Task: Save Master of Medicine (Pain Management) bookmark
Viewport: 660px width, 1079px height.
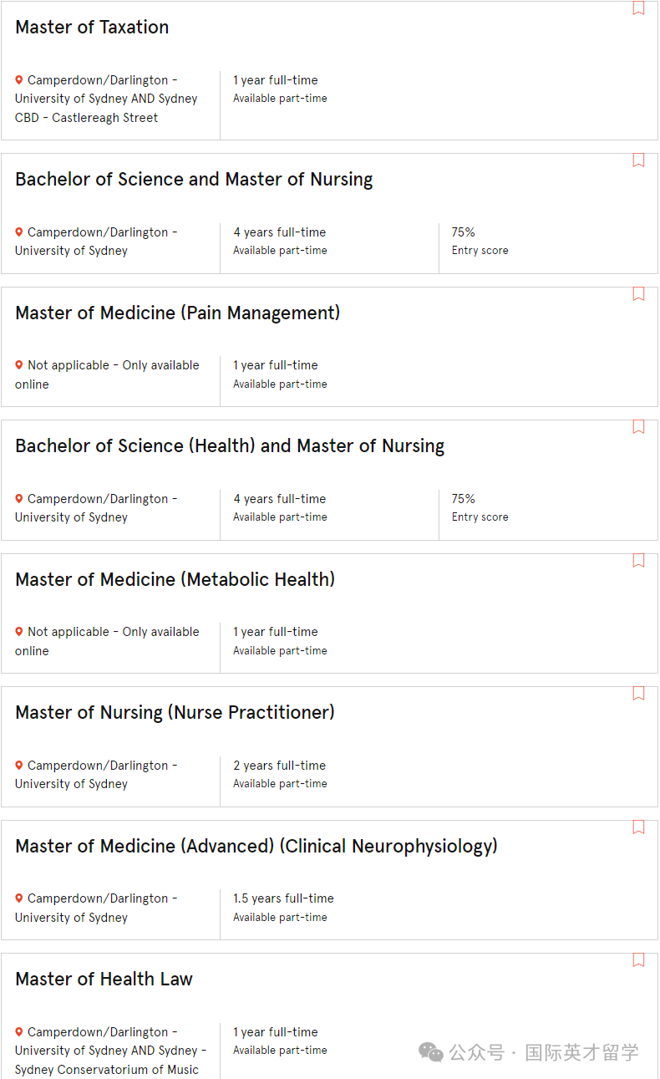Action: tap(638, 293)
